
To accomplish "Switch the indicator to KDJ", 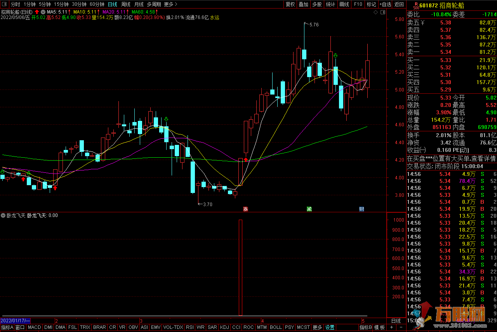I will pyautogui.click(x=224, y=327).
